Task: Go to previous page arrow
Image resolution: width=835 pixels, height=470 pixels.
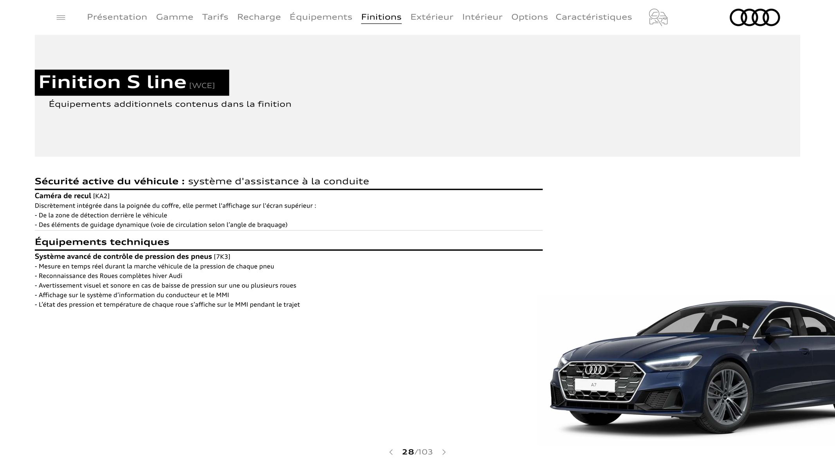Action: [x=391, y=452]
